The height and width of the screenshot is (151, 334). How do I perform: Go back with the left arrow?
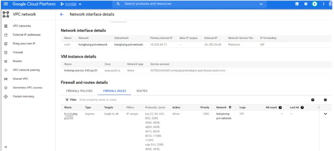click(x=62, y=14)
